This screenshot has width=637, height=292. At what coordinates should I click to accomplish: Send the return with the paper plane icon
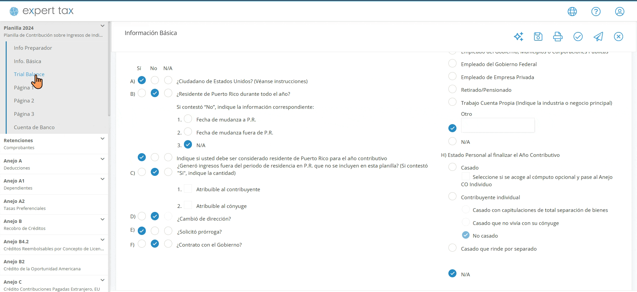click(x=598, y=36)
